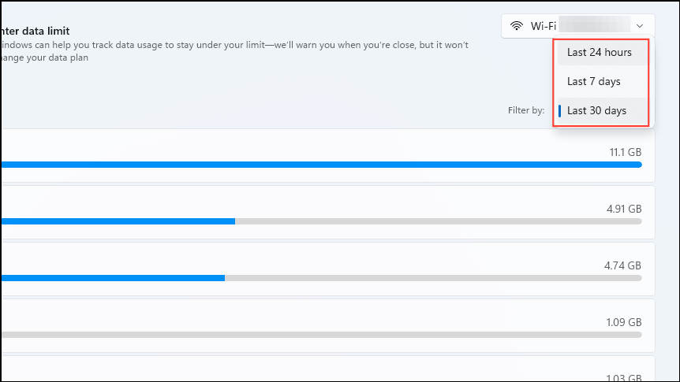Viewport: 680px width, 382px height.
Task: Select the 4.91 GB usage value
Action: (624, 209)
